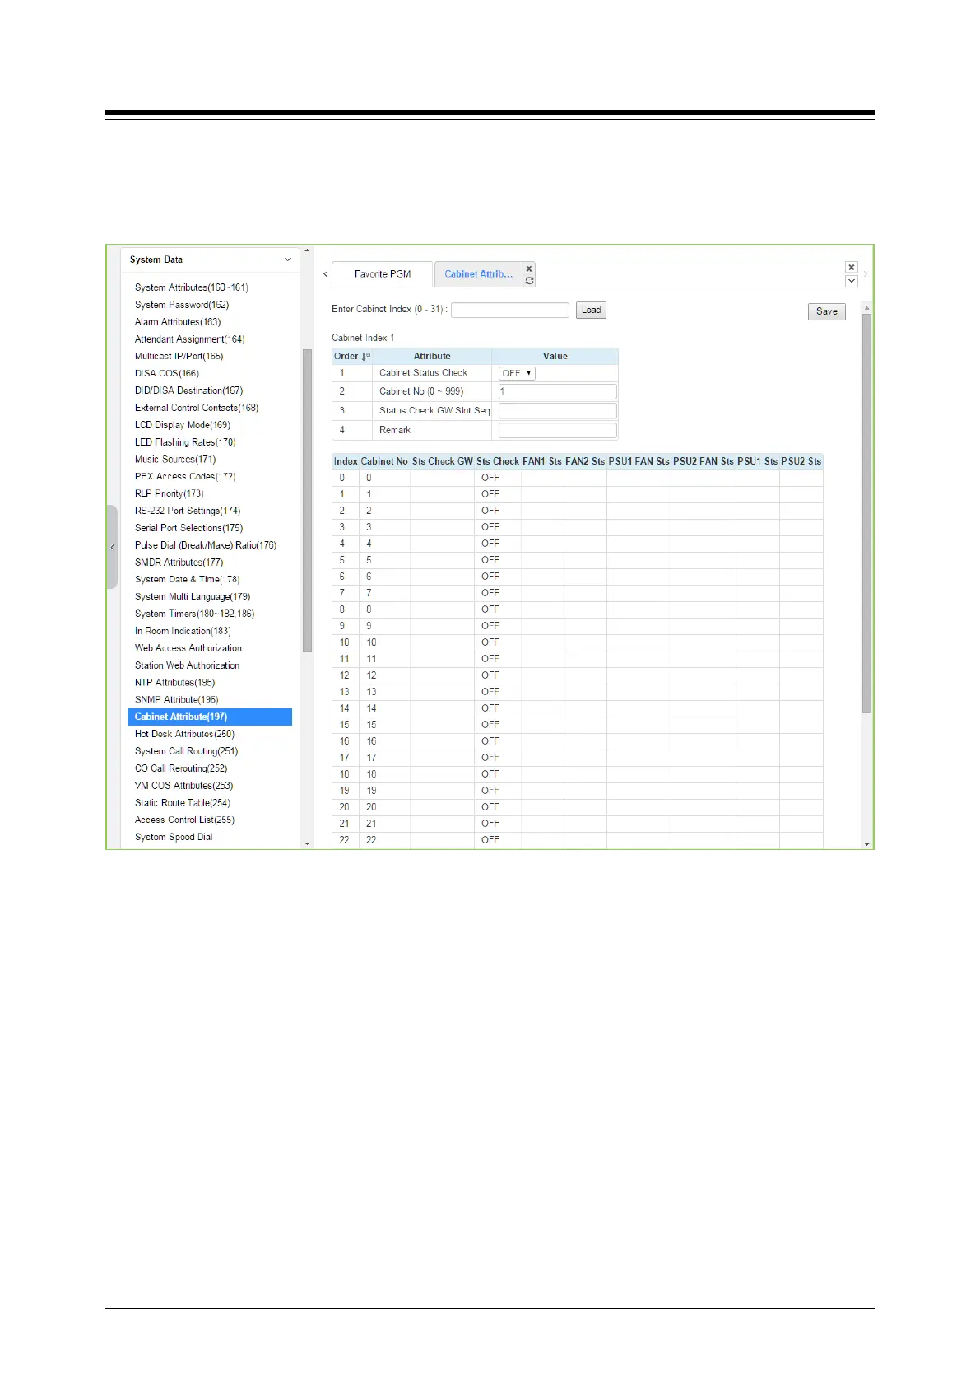Image resolution: width=980 pixels, height=1387 pixels.
Task: Open VM COS Attributes(253)
Action: tap(183, 786)
